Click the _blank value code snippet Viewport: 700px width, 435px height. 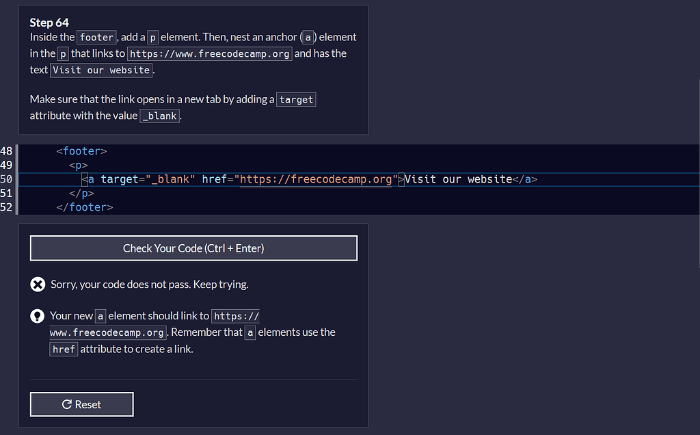click(x=159, y=116)
